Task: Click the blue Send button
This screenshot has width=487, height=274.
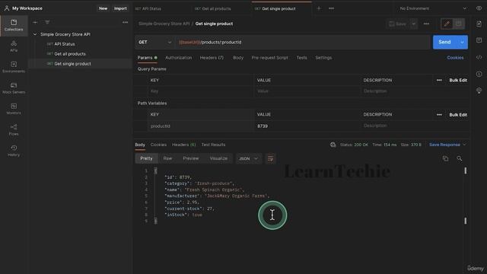Action: tap(444, 43)
